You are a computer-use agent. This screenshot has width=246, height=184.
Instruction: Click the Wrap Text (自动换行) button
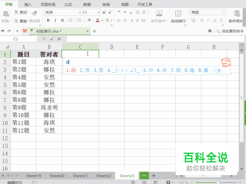[x=178, y=17]
